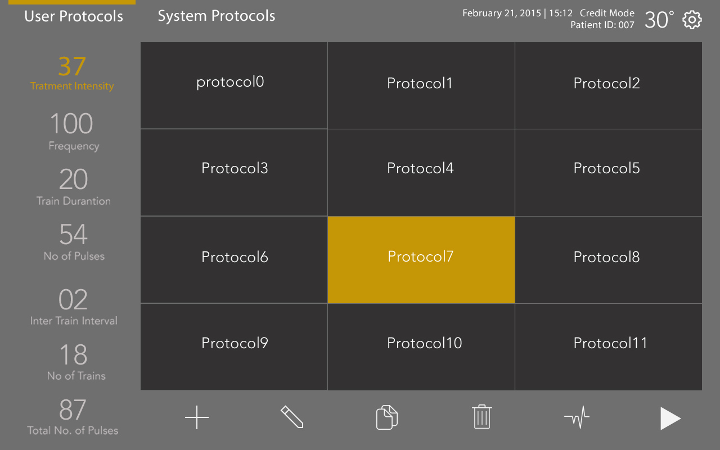Select the Protocol9 tile
Viewport: 720px width, 450px height.
[x=234, y=347]
